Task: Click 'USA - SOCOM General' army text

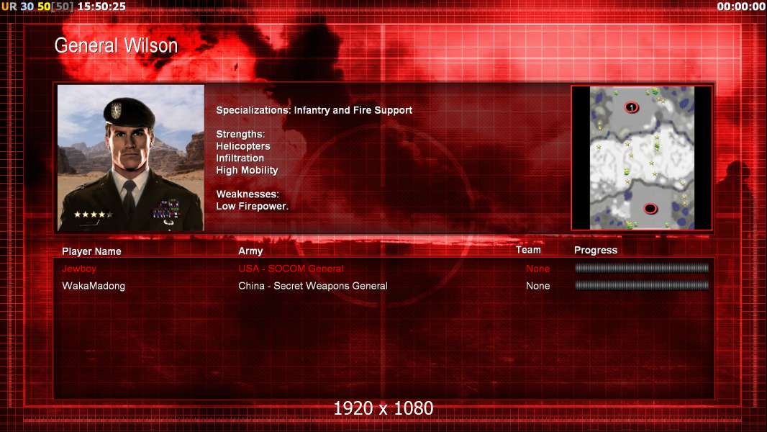Action: 291,269
